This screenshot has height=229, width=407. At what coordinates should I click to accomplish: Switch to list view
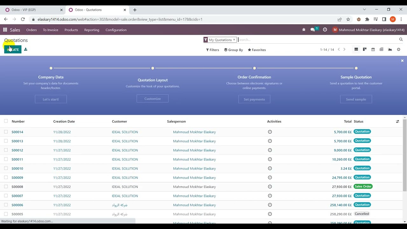point(356,50)
